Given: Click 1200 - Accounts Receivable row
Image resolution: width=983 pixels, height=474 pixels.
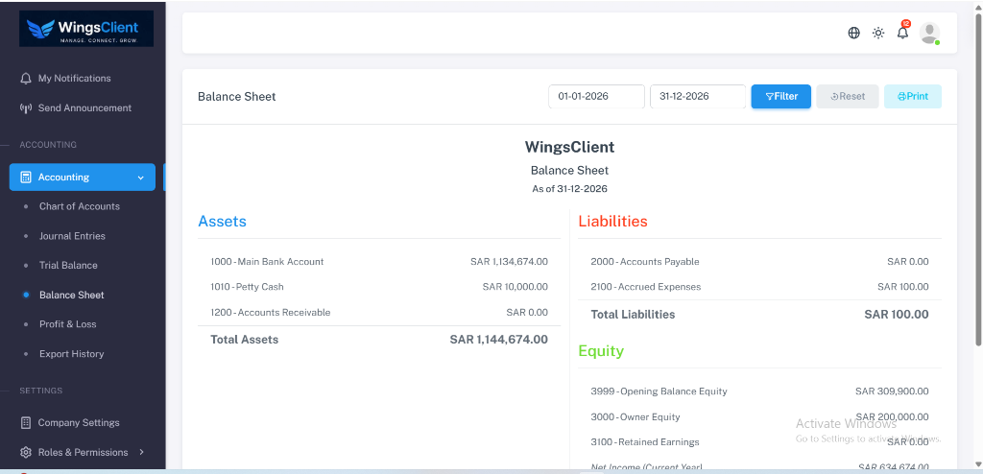Looking at the screenshot, I should click(x=379, y=312).
